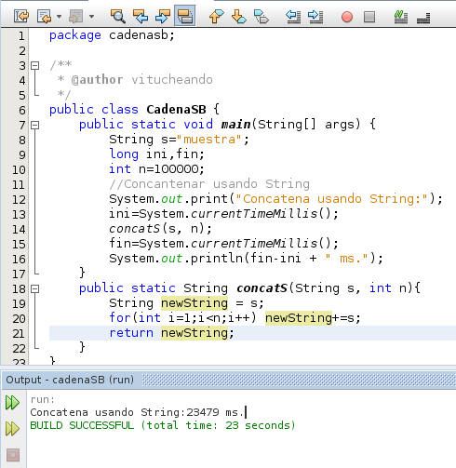
Task: Click Find Next Occurrence icon
Action: [163, 16]
